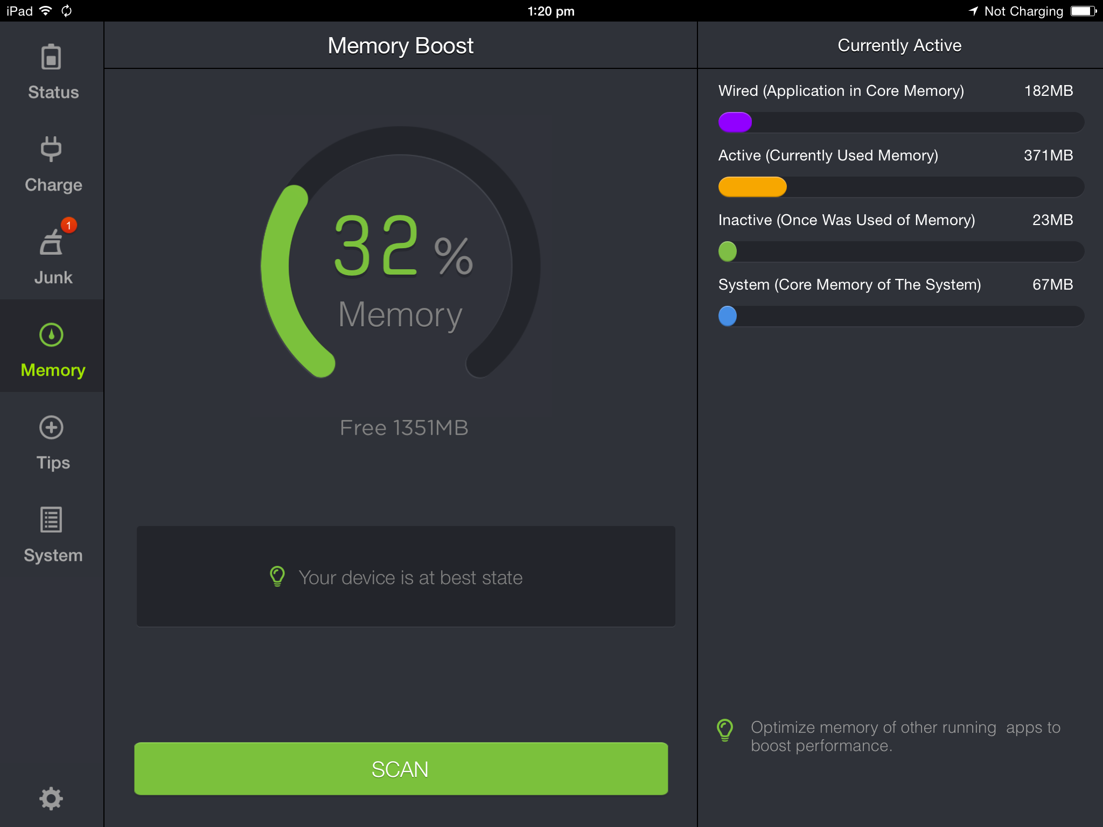The height and width of the screenshot is (827, 1103).
Task: Tap the '23MB' value
Action: tap(1053, 220)
